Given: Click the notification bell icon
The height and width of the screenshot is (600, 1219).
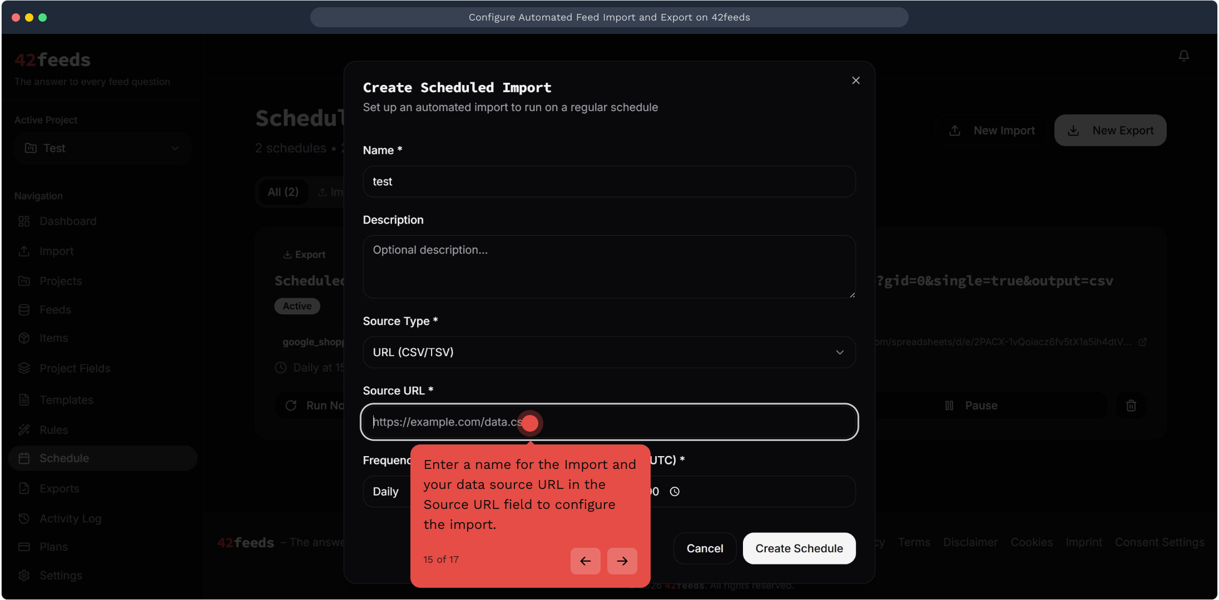Looking at the screenshot, I should 1183,56.
